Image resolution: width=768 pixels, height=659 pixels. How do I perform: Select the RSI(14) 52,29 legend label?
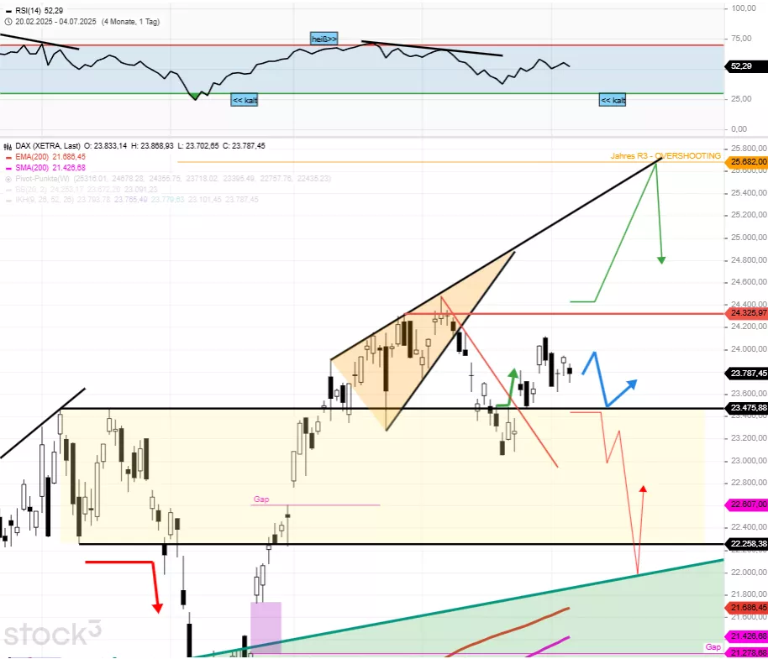39,11
